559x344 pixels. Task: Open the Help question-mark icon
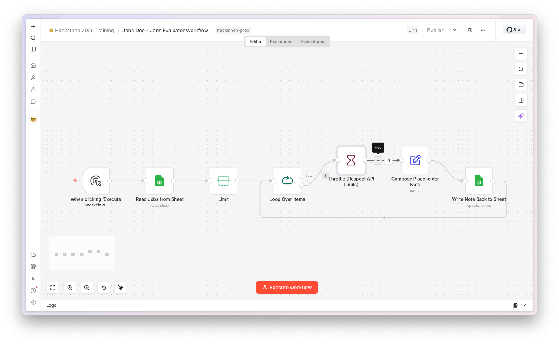(x=33, y=291)
